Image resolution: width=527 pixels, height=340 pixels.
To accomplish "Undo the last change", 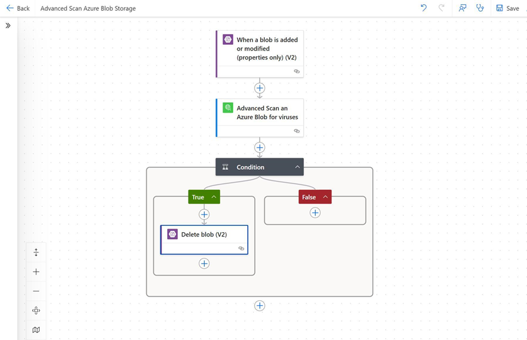I will (x=424, y=8).
